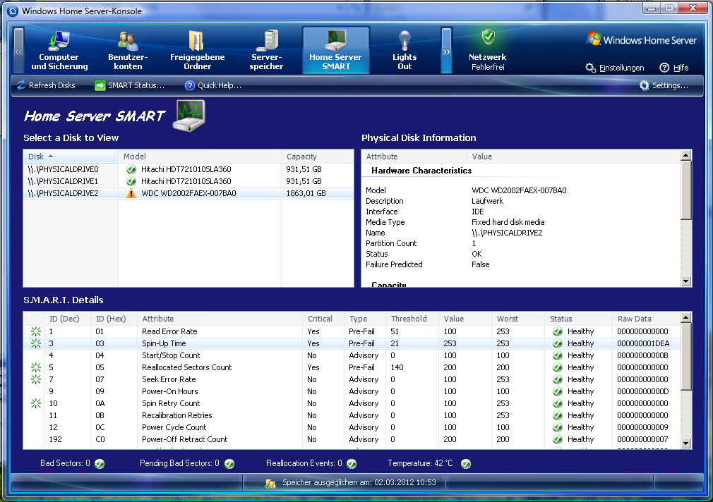Click the green check icon for PHYSICALDRIVE1
Viewport: 713px width, 502px height.
pyautogui.click(x=131, y=181)
